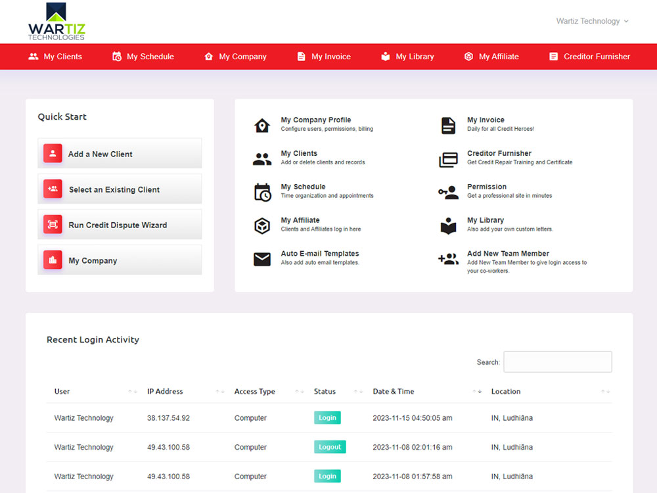The height and width of the screenshot is (493, 657).
Task: Open My Company Profile link
Action: [x=316, y=120]
